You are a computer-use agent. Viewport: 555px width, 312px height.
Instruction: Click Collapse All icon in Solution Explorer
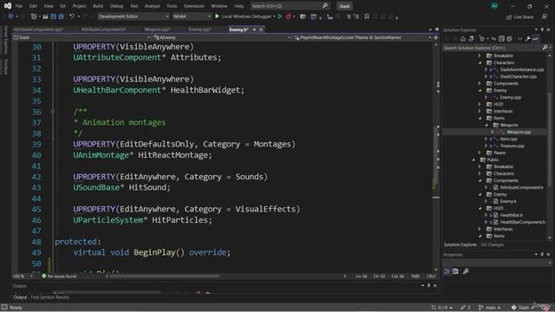coord(501,39)
